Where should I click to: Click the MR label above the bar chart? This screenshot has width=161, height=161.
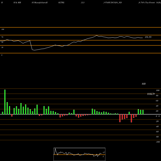144,84
